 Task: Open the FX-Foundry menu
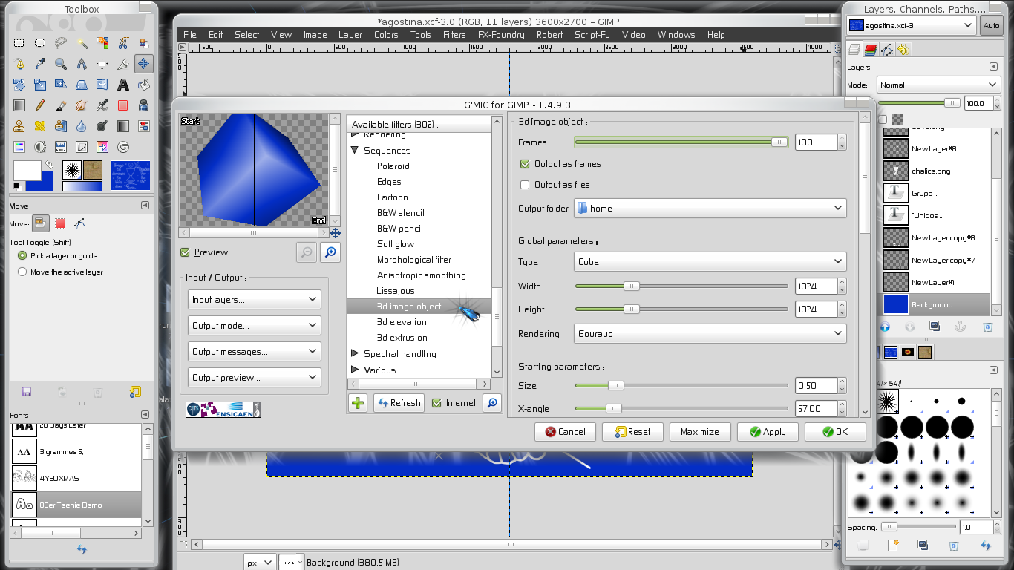[501, 35]
